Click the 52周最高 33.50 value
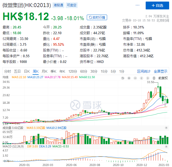Viewport: 172px width, 167px height. (24, 39)
